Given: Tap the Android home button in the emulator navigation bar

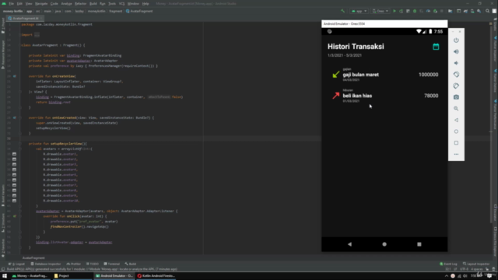Looking at the screenshot, I should point(384,244).
